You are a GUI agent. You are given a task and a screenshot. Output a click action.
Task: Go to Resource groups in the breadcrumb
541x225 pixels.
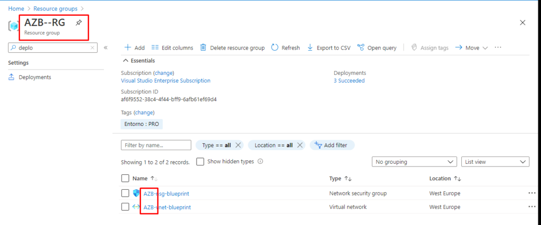click(55, 8)
